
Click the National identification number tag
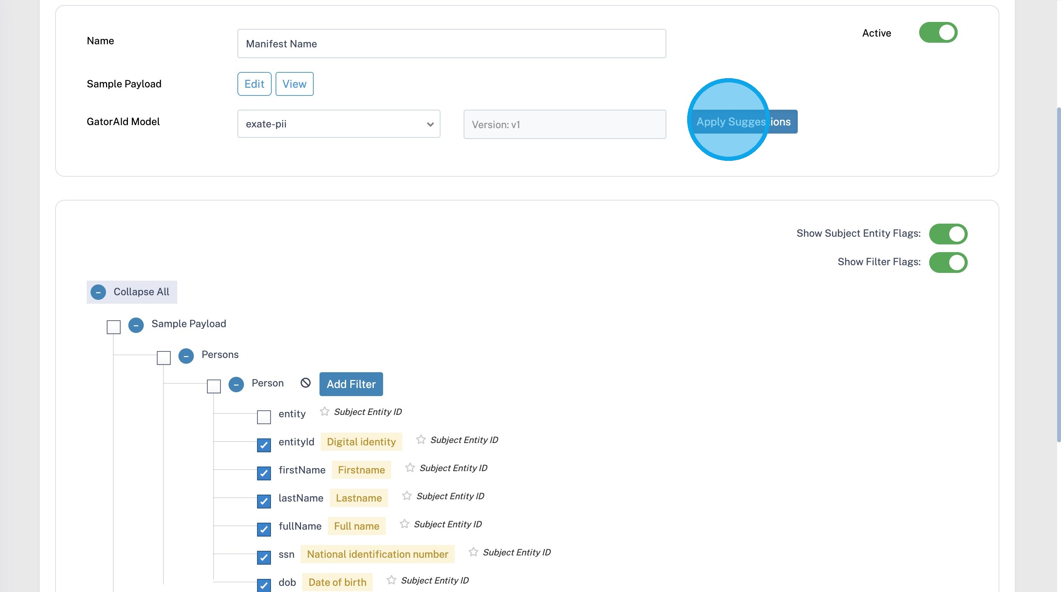377,554
